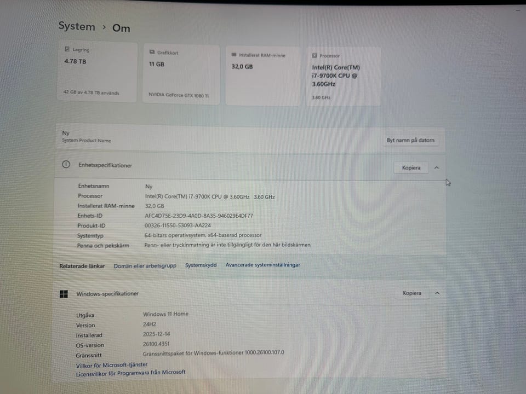The height and width of the screenshot is (394, 526).
Task: Click the Grafikkort card icon
Action: click(x=152, y=52)
